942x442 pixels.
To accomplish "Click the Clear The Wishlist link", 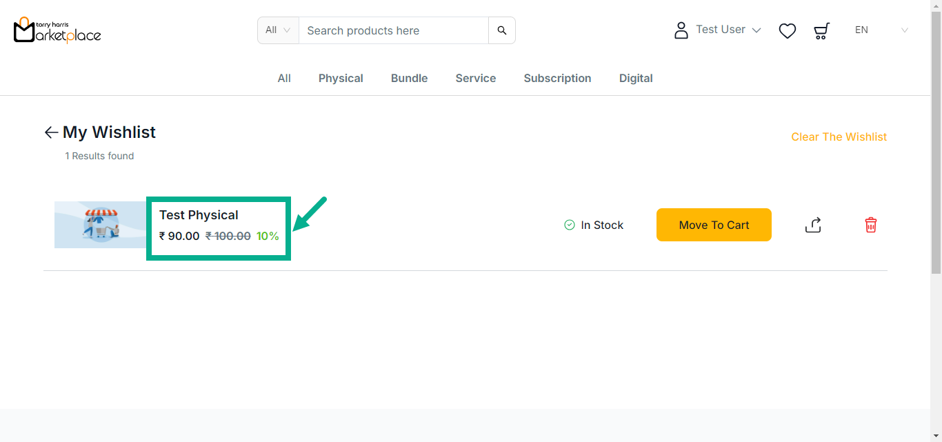I will point(839,137).
